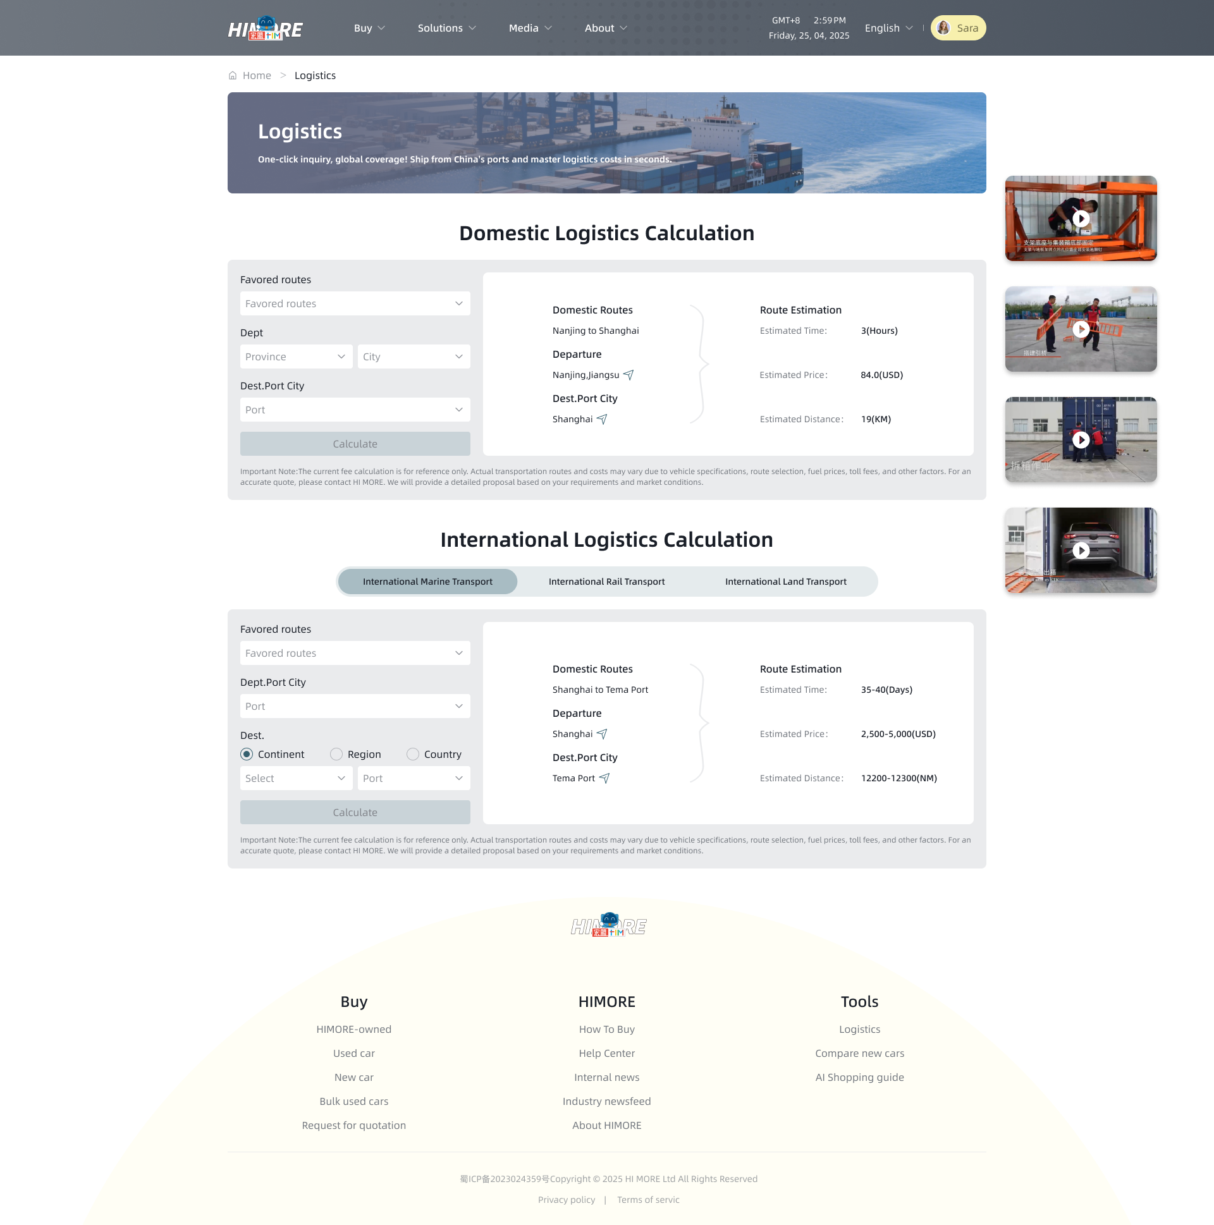Open the Dept.Port City Port dropdown

[355, 706]
